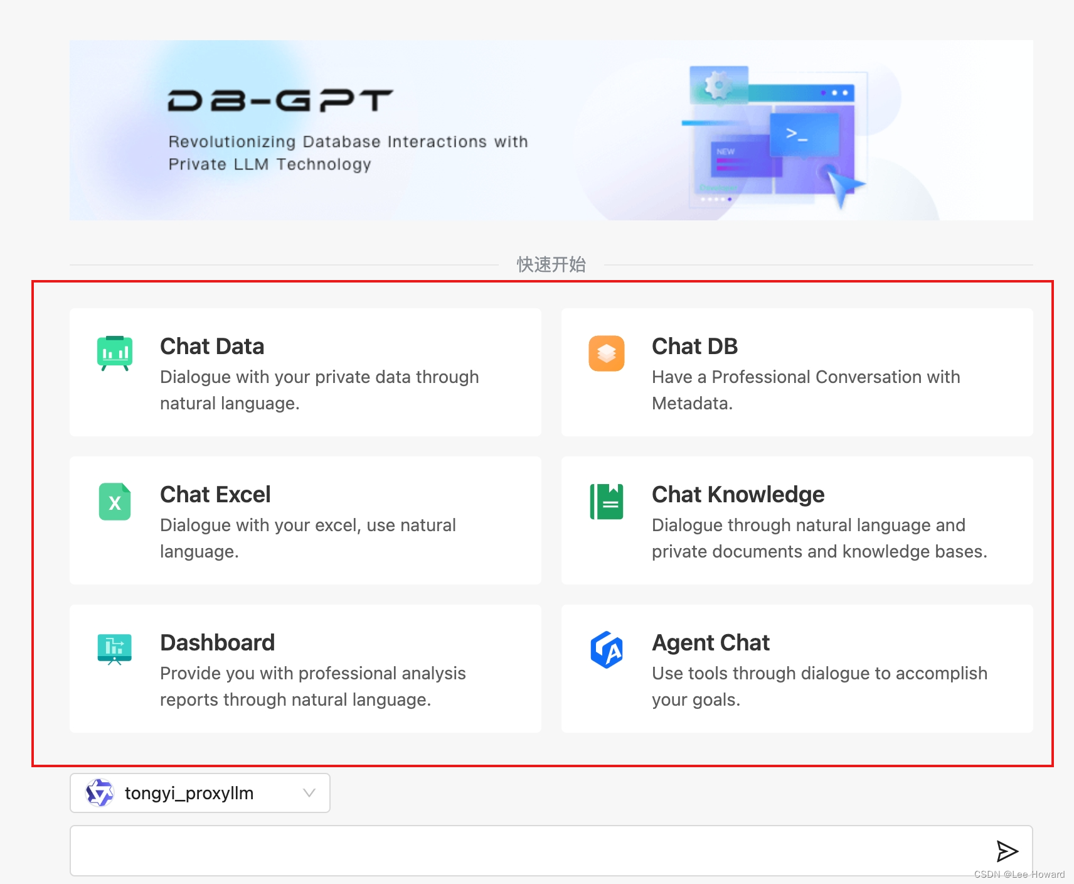Click the orange Chat DB layers icon
1074x884 pixels.
607,353
